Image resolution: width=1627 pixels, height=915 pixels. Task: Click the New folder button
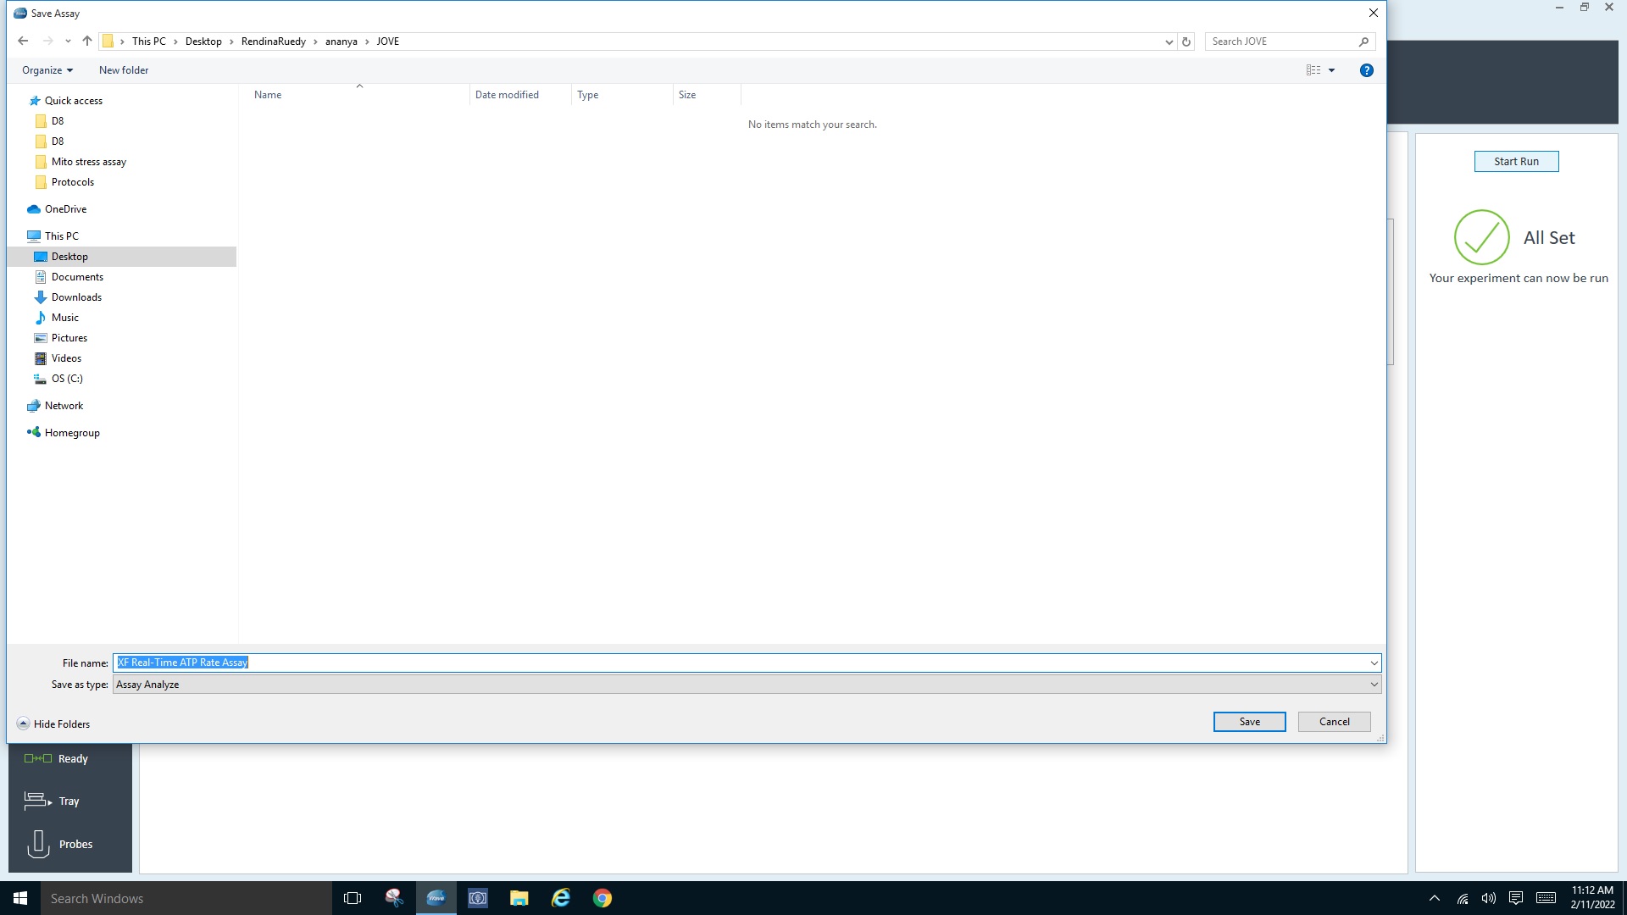[124, 70]
